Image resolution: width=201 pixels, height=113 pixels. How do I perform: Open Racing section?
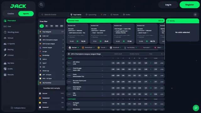pyautogui.click(x=19, y=50)
